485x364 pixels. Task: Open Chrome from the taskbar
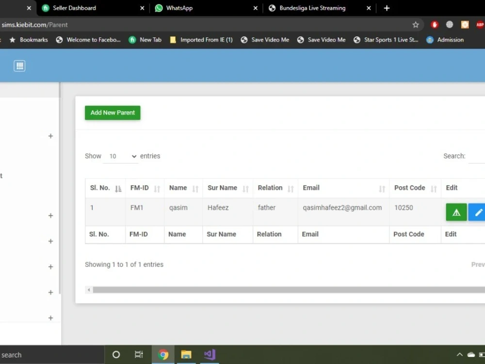click(x=163, y=354)
